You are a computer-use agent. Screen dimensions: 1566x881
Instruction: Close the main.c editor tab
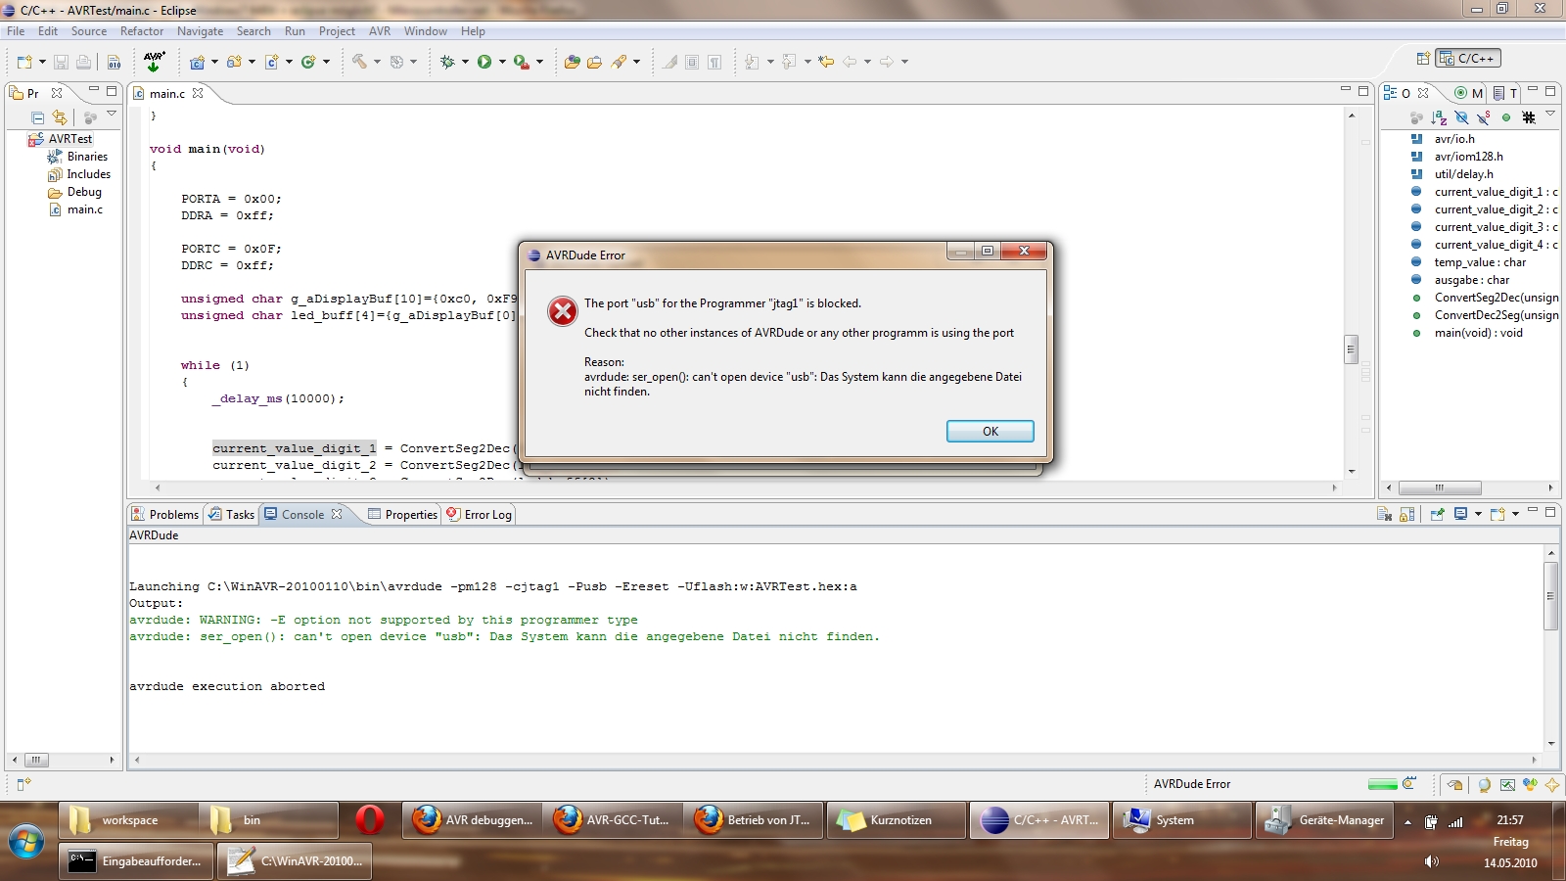tap(198, 93)
